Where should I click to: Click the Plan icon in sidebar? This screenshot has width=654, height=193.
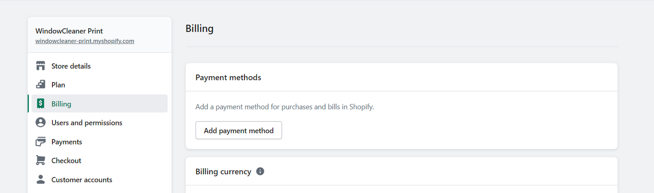[x=41, y=85]
